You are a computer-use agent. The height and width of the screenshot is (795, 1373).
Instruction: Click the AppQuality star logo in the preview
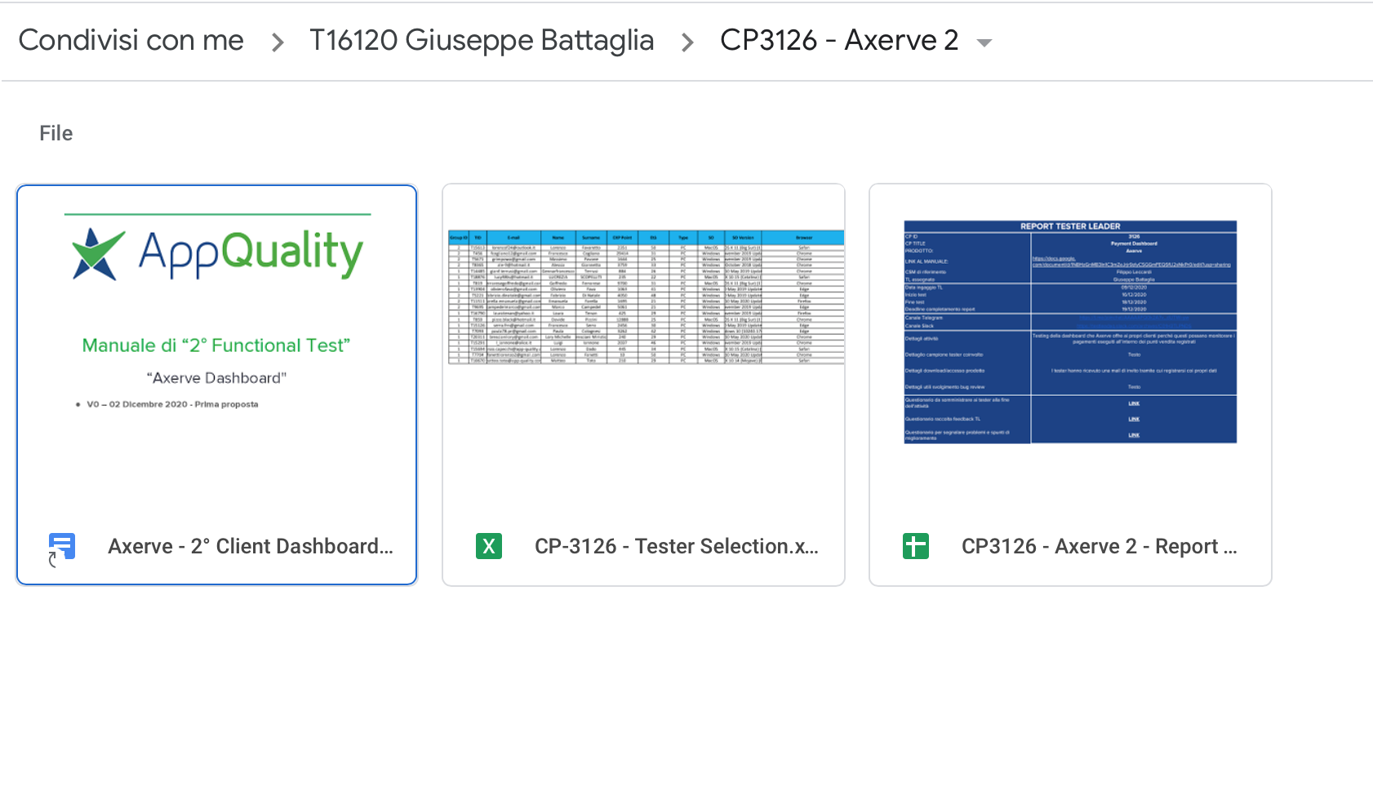99,253
